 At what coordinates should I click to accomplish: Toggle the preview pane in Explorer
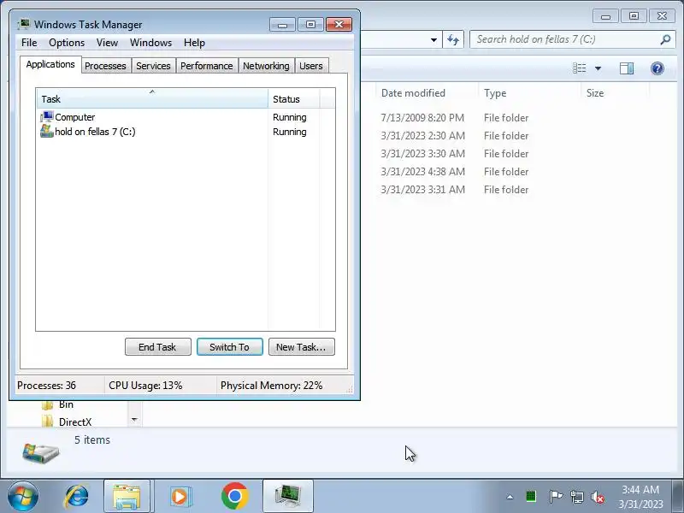pos(627,68)
